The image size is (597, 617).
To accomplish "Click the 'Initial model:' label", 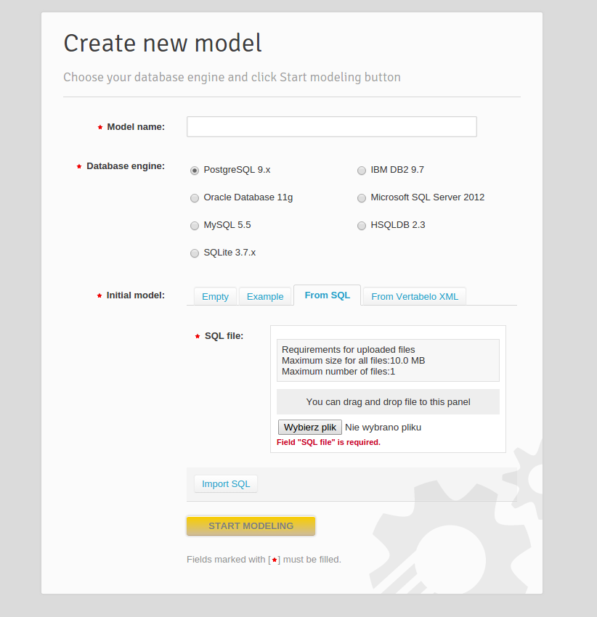I will click(136, 295).
